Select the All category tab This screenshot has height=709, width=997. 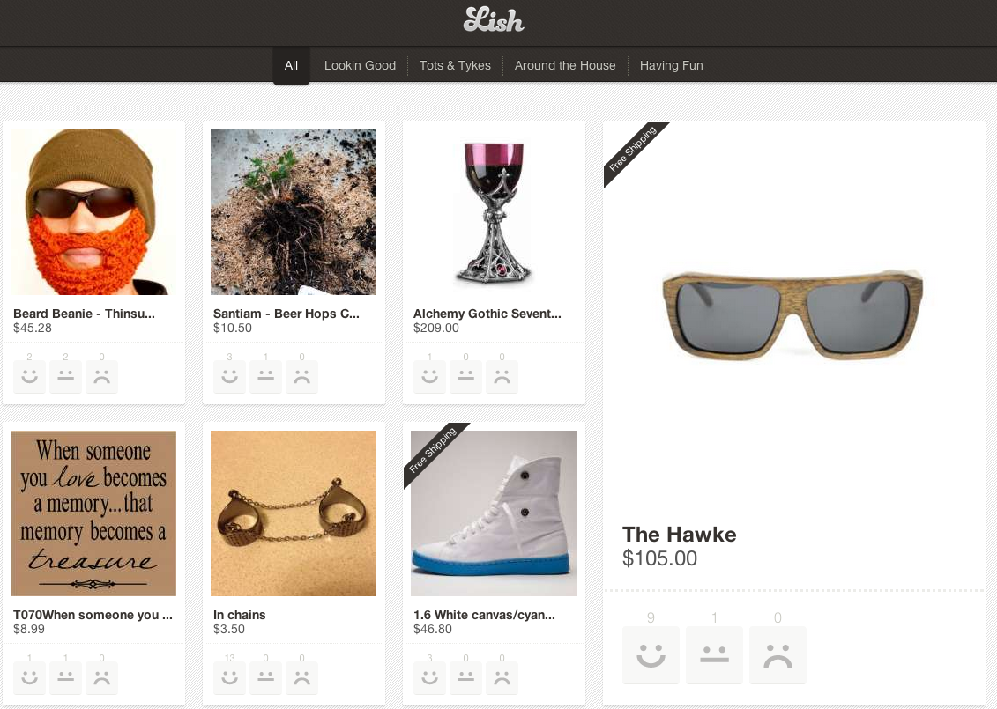tap(291, 65)
